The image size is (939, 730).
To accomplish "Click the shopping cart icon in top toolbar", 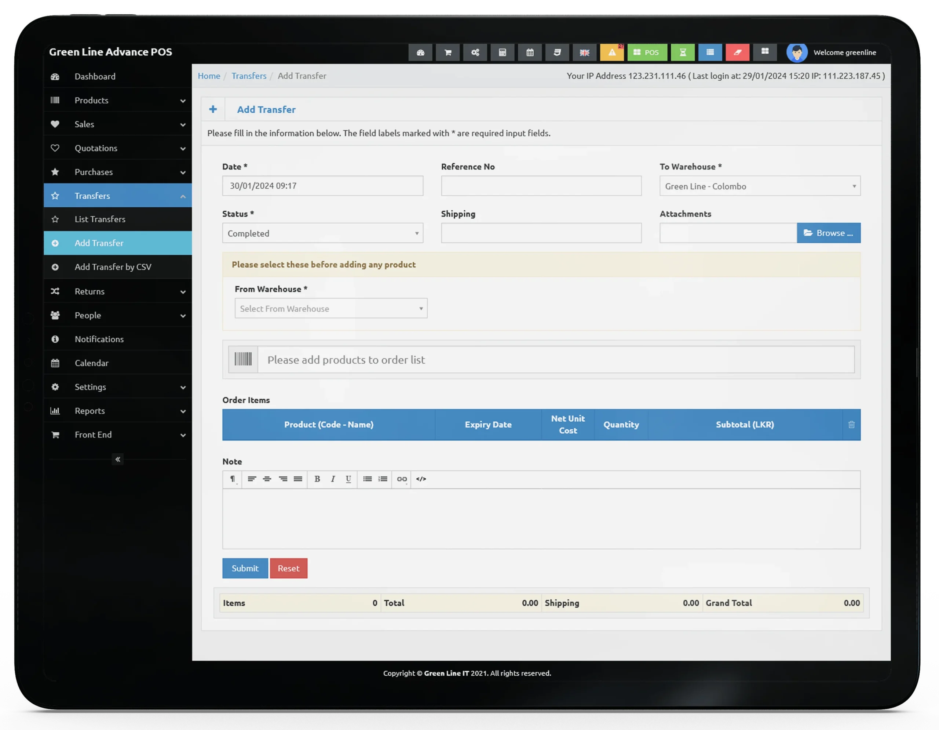I will pyautogui.click(x=448, y=52).
